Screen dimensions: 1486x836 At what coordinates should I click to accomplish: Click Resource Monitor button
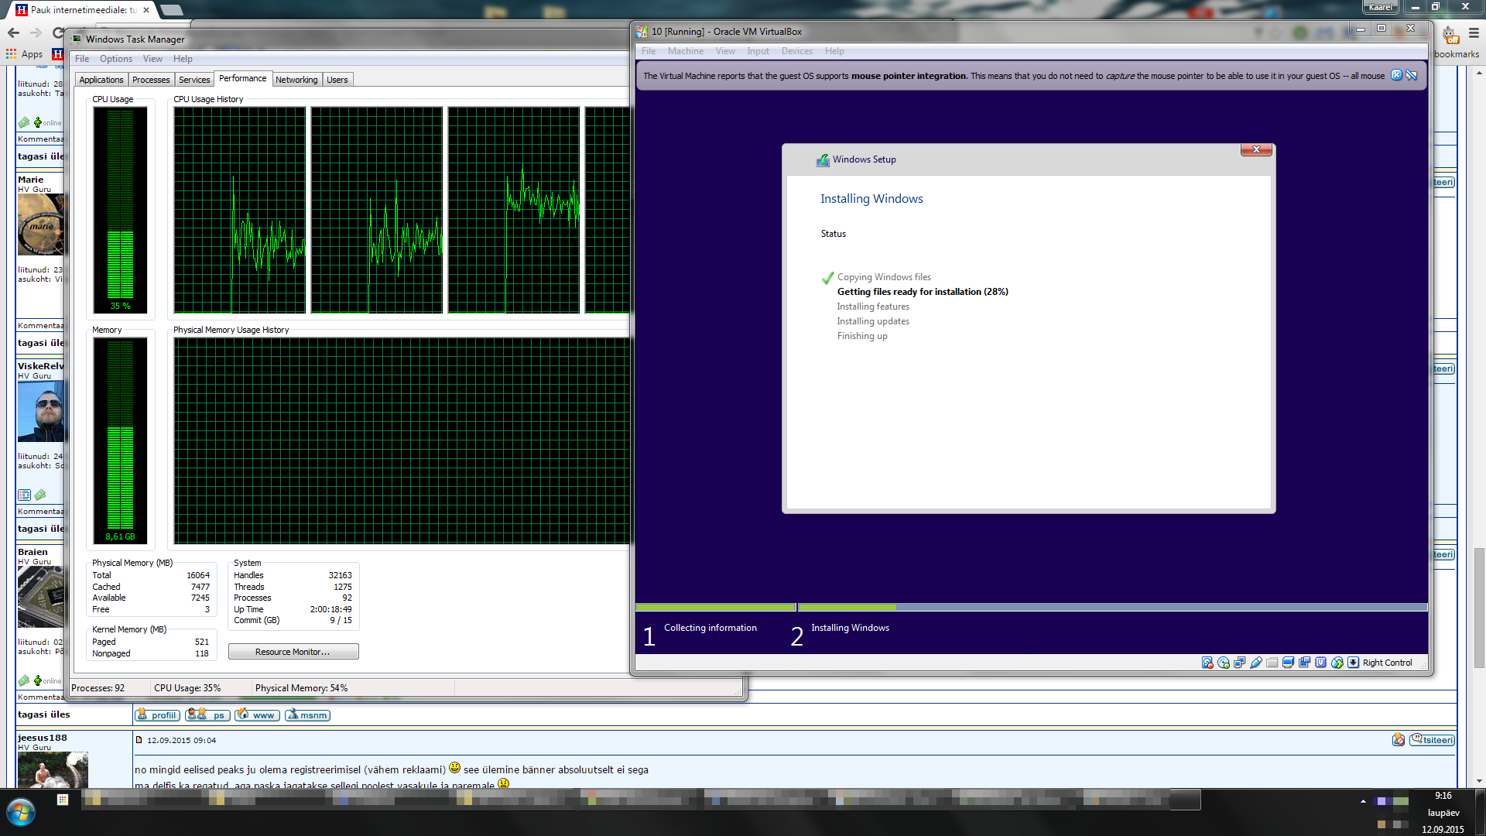pos(293,652)
